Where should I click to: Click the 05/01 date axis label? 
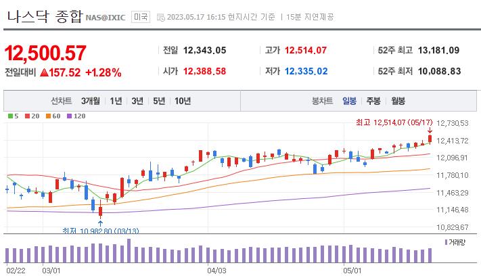352,271
